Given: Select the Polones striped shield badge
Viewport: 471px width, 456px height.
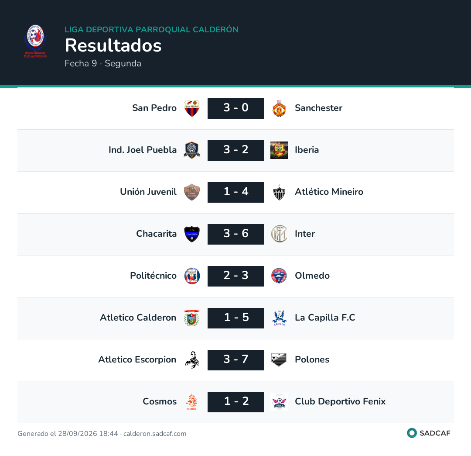Looking at the screenshot, I should point(279,360).
